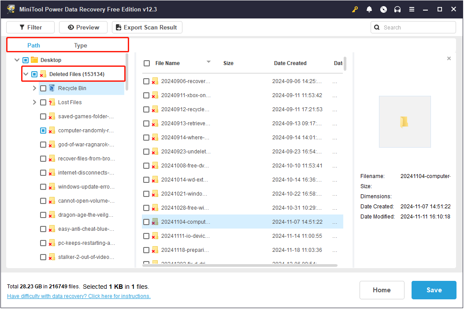The image size is (464, 309).
Task: Open the hamburger menu in title bar
Action: [412, 10]
